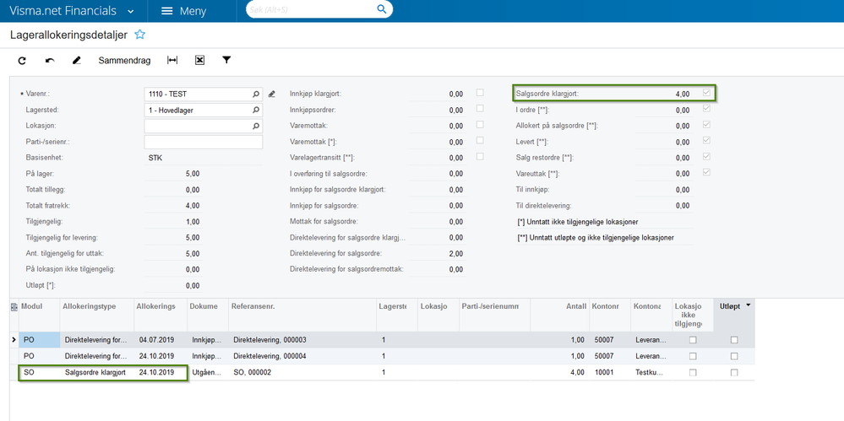This screenshot has width=844, height=421.
Task: Add page to favorites with star icon
Action: click(x=140, y=35)
